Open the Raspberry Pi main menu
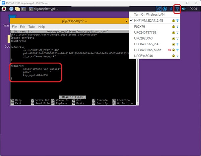 [x=4, y=9]
